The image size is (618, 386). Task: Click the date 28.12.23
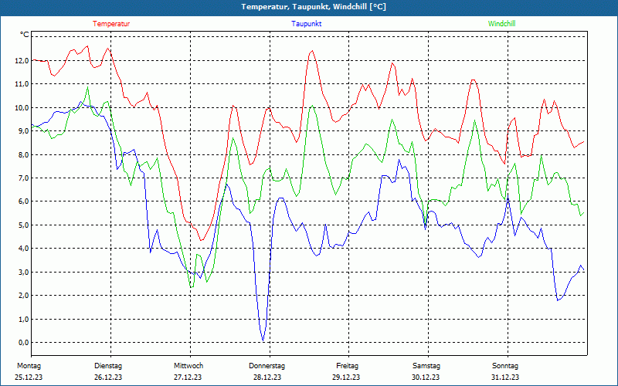coord(267,378)
